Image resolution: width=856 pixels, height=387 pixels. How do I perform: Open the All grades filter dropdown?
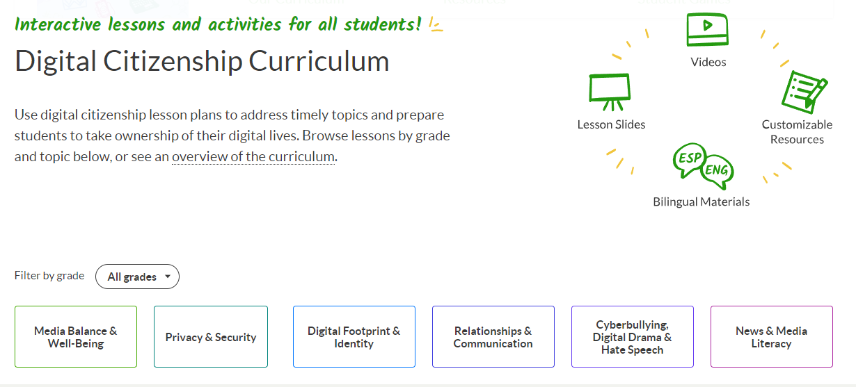(x=137, y=277)
